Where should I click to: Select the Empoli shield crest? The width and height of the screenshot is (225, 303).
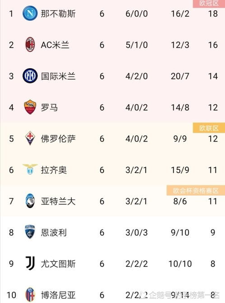click(x=30, y=232)
